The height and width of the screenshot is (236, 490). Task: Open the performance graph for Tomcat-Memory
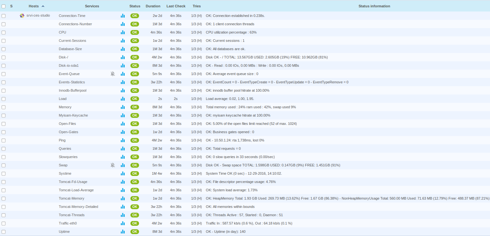coord(123,198)
